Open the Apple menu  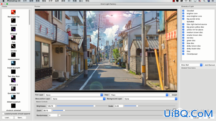3,1
